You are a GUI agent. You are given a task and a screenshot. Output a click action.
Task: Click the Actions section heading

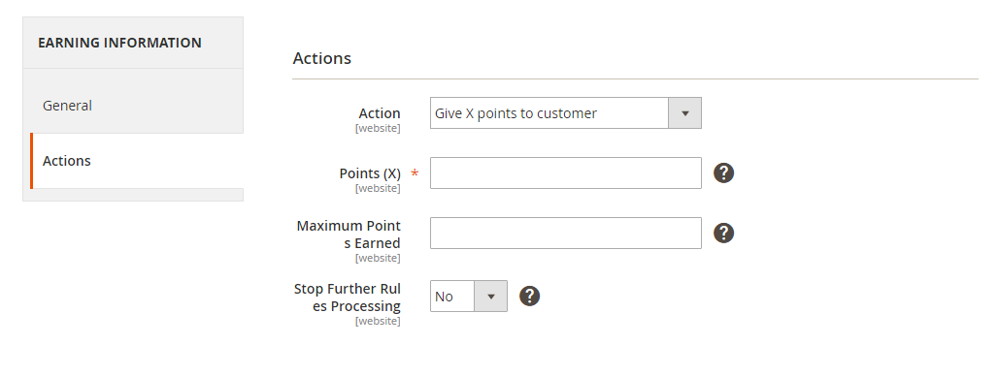tap(322, 58)
